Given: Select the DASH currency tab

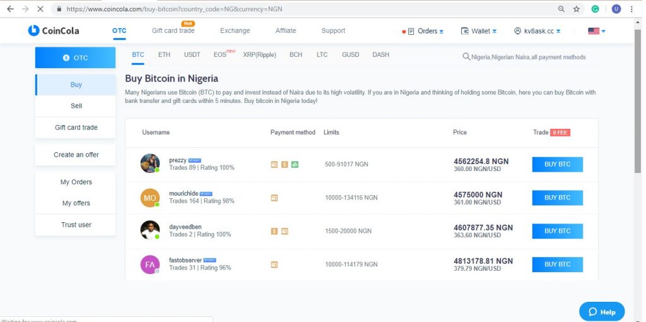Looking at the screenshot, I should coord(380,55).
